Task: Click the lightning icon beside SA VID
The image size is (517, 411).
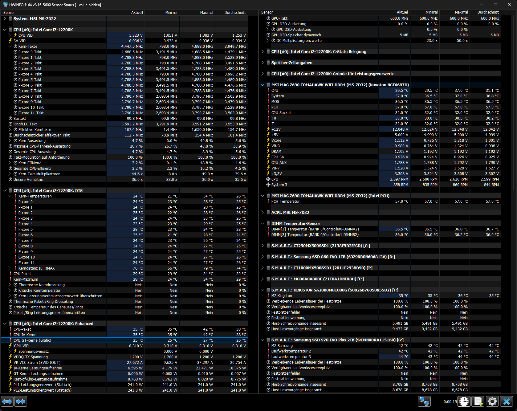Action: coord(10,41)
